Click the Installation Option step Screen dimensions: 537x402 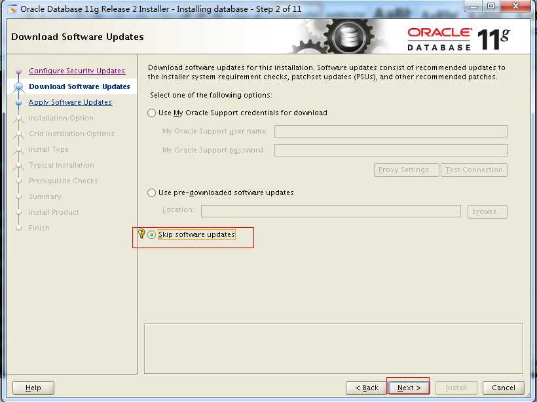(x=61, y=118)
